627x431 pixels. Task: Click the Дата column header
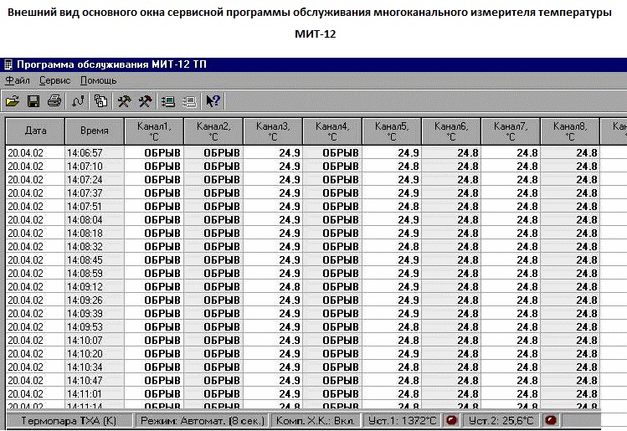point(35,131)
